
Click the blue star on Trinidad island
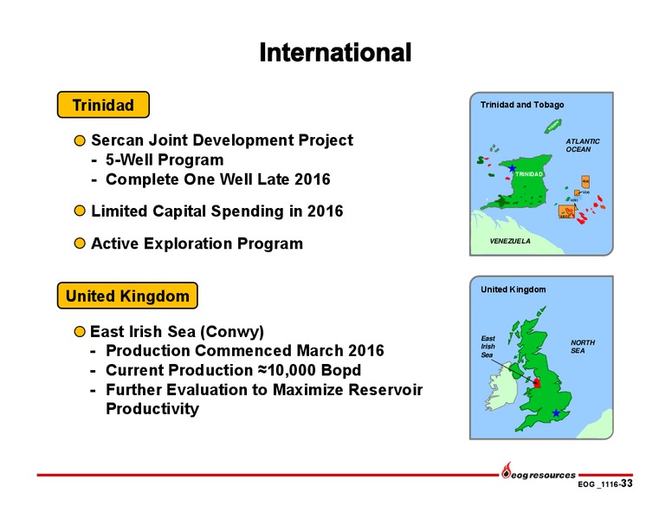pyautogui.click(x=512, y=168)
